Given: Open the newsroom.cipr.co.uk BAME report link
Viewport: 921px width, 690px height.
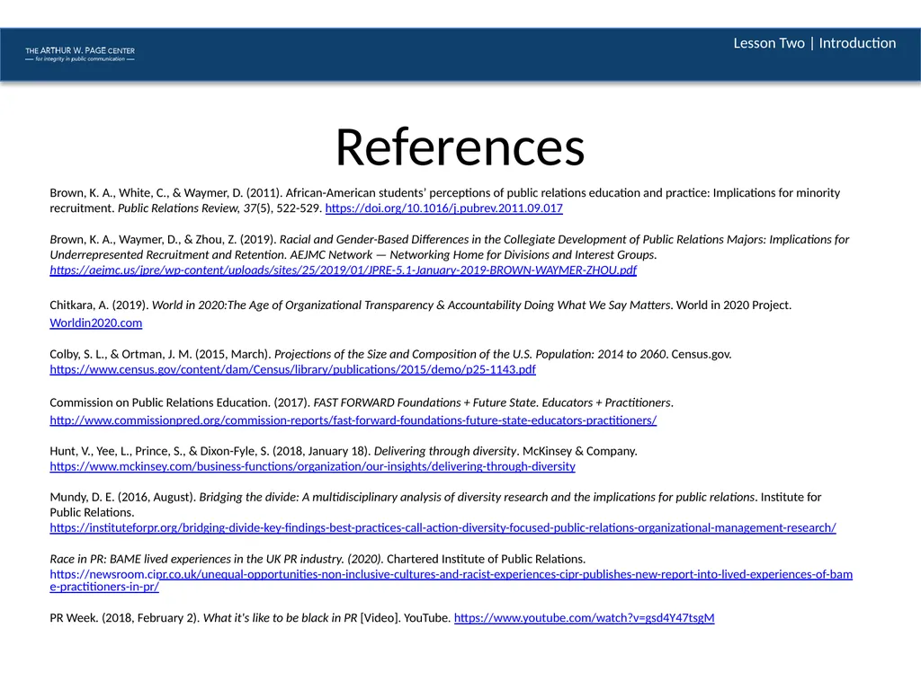Looking at the screenshot, I should (452, 580).
